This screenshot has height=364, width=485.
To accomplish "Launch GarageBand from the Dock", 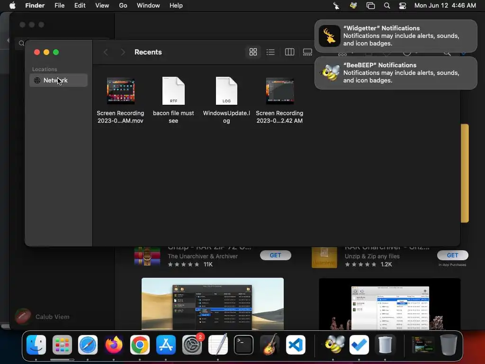I will click(269, 345).
